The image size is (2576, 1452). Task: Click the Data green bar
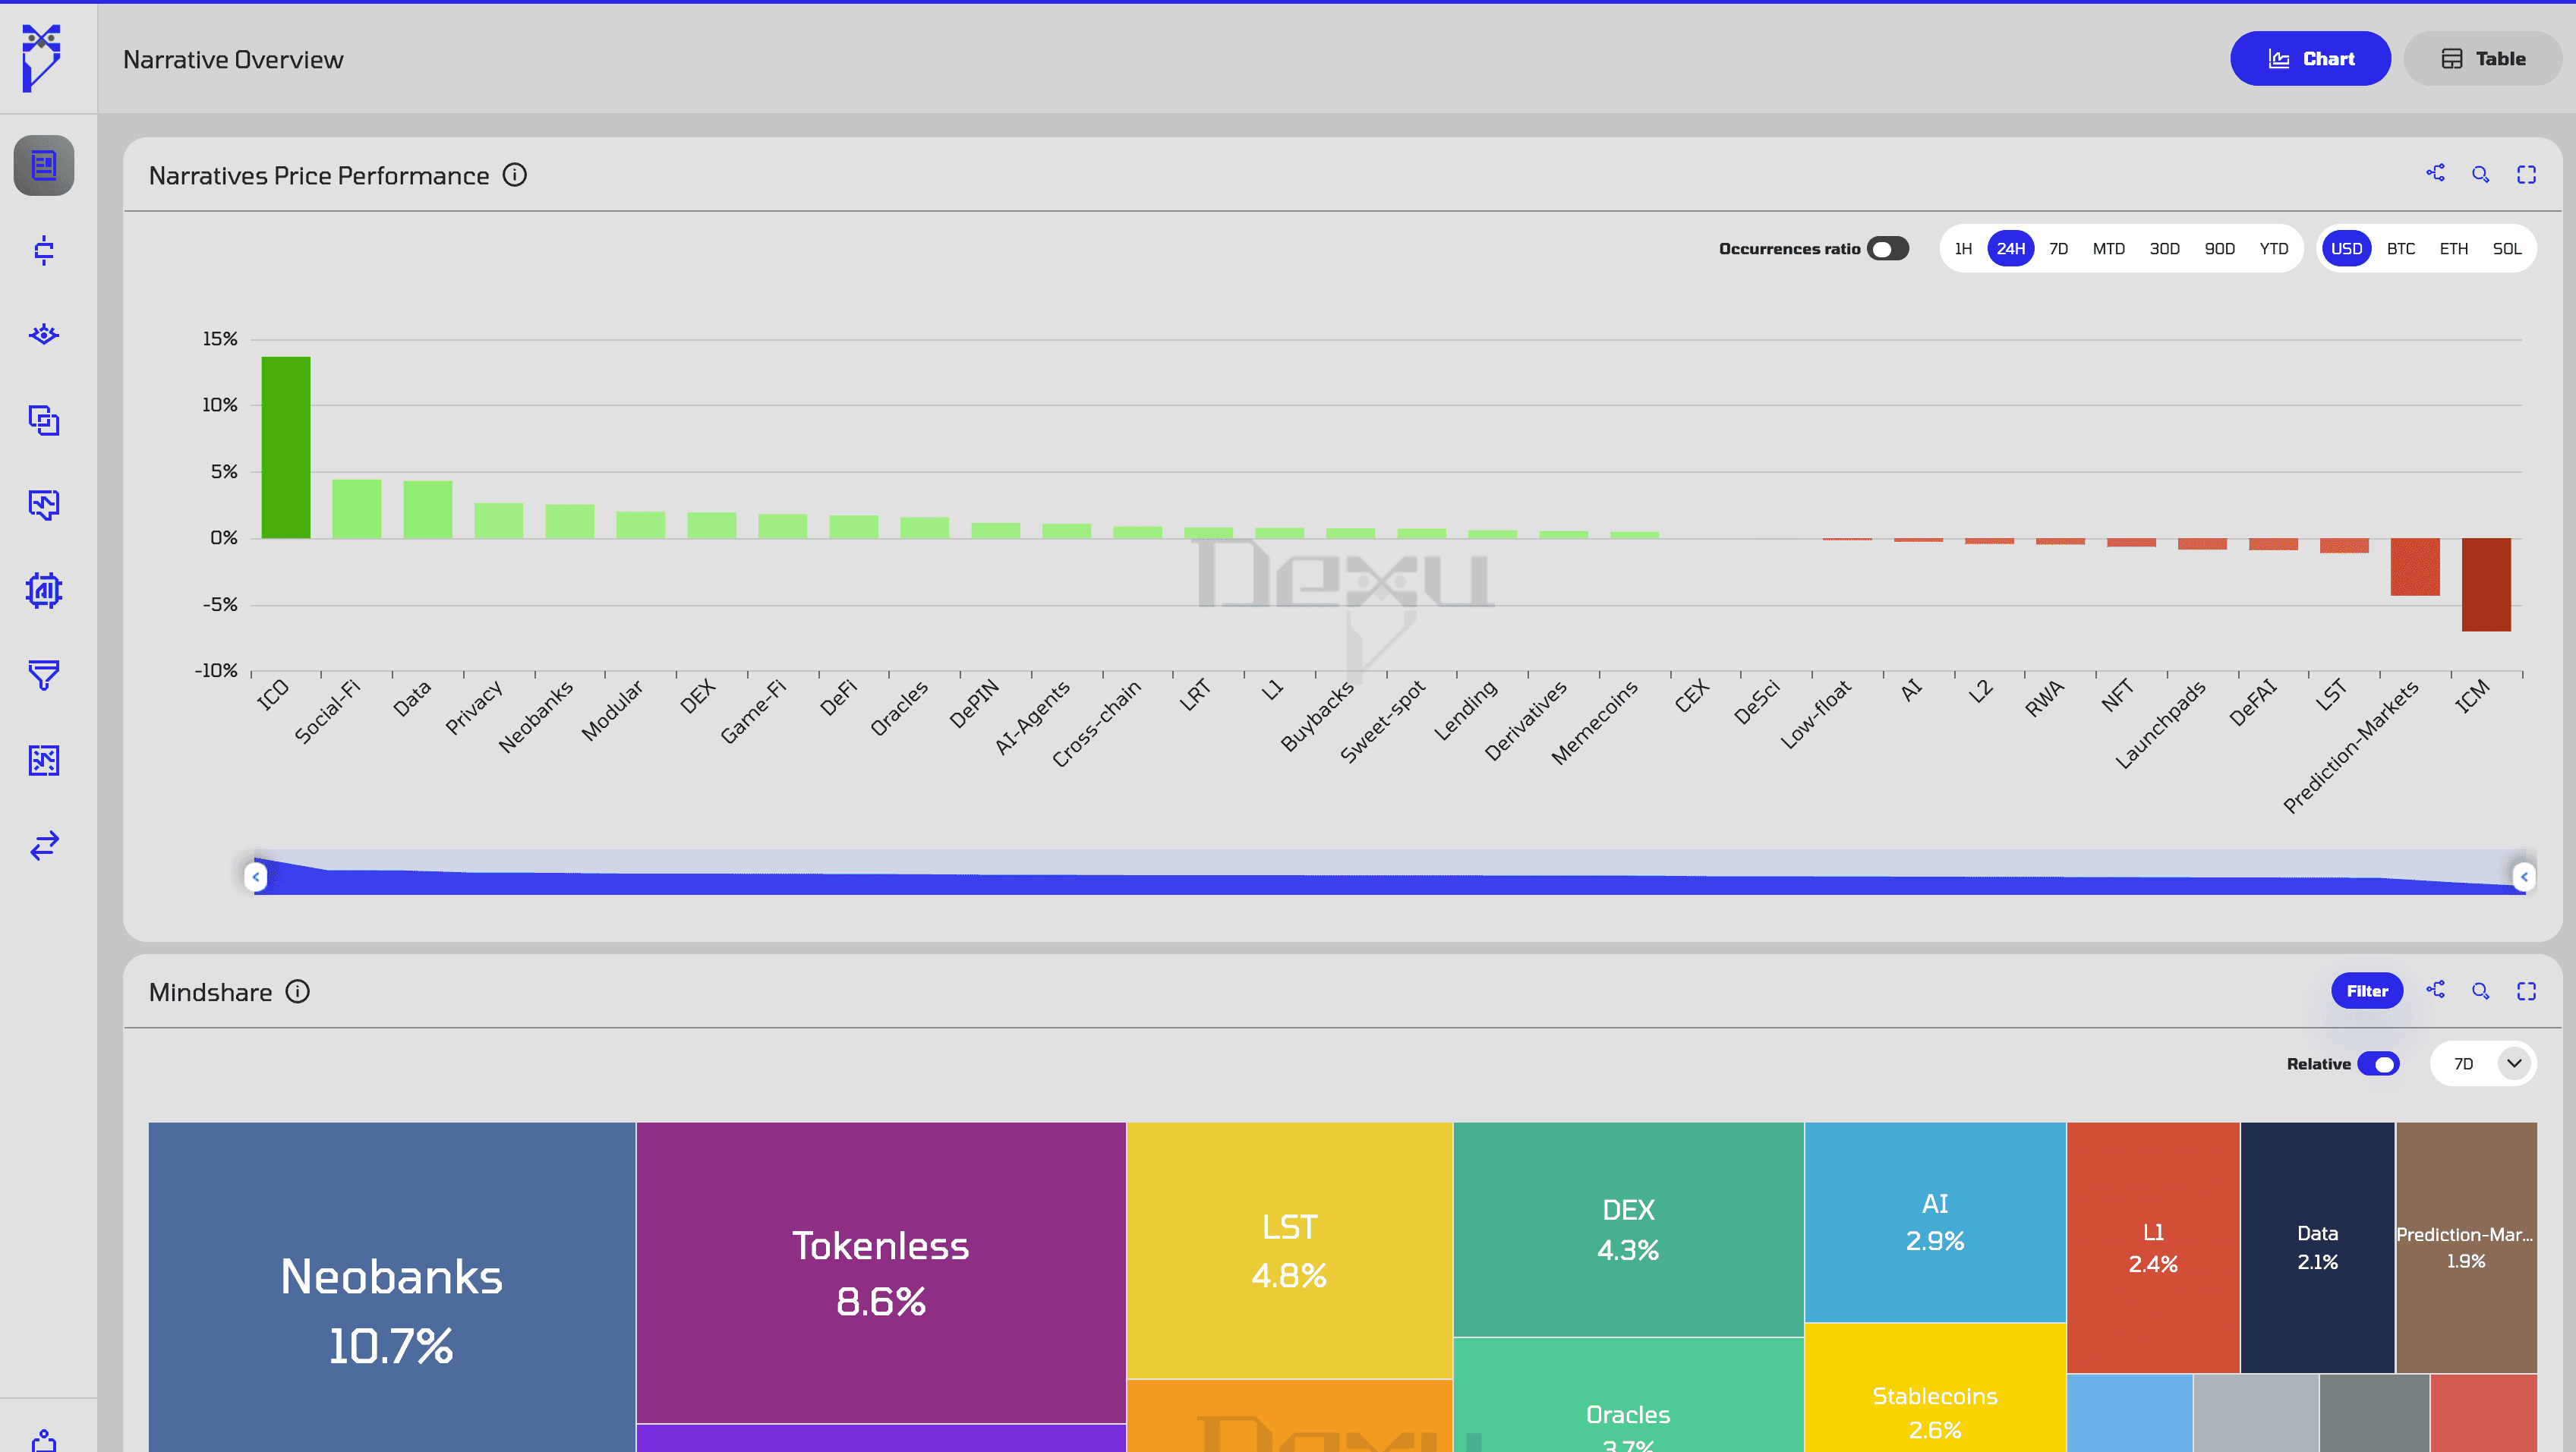[x=427, y=509]
